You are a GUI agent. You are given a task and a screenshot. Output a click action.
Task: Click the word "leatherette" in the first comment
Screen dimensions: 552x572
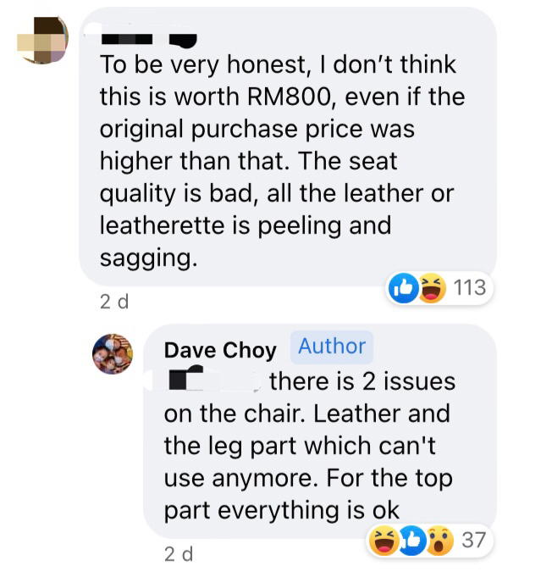(x=163, y=225)
